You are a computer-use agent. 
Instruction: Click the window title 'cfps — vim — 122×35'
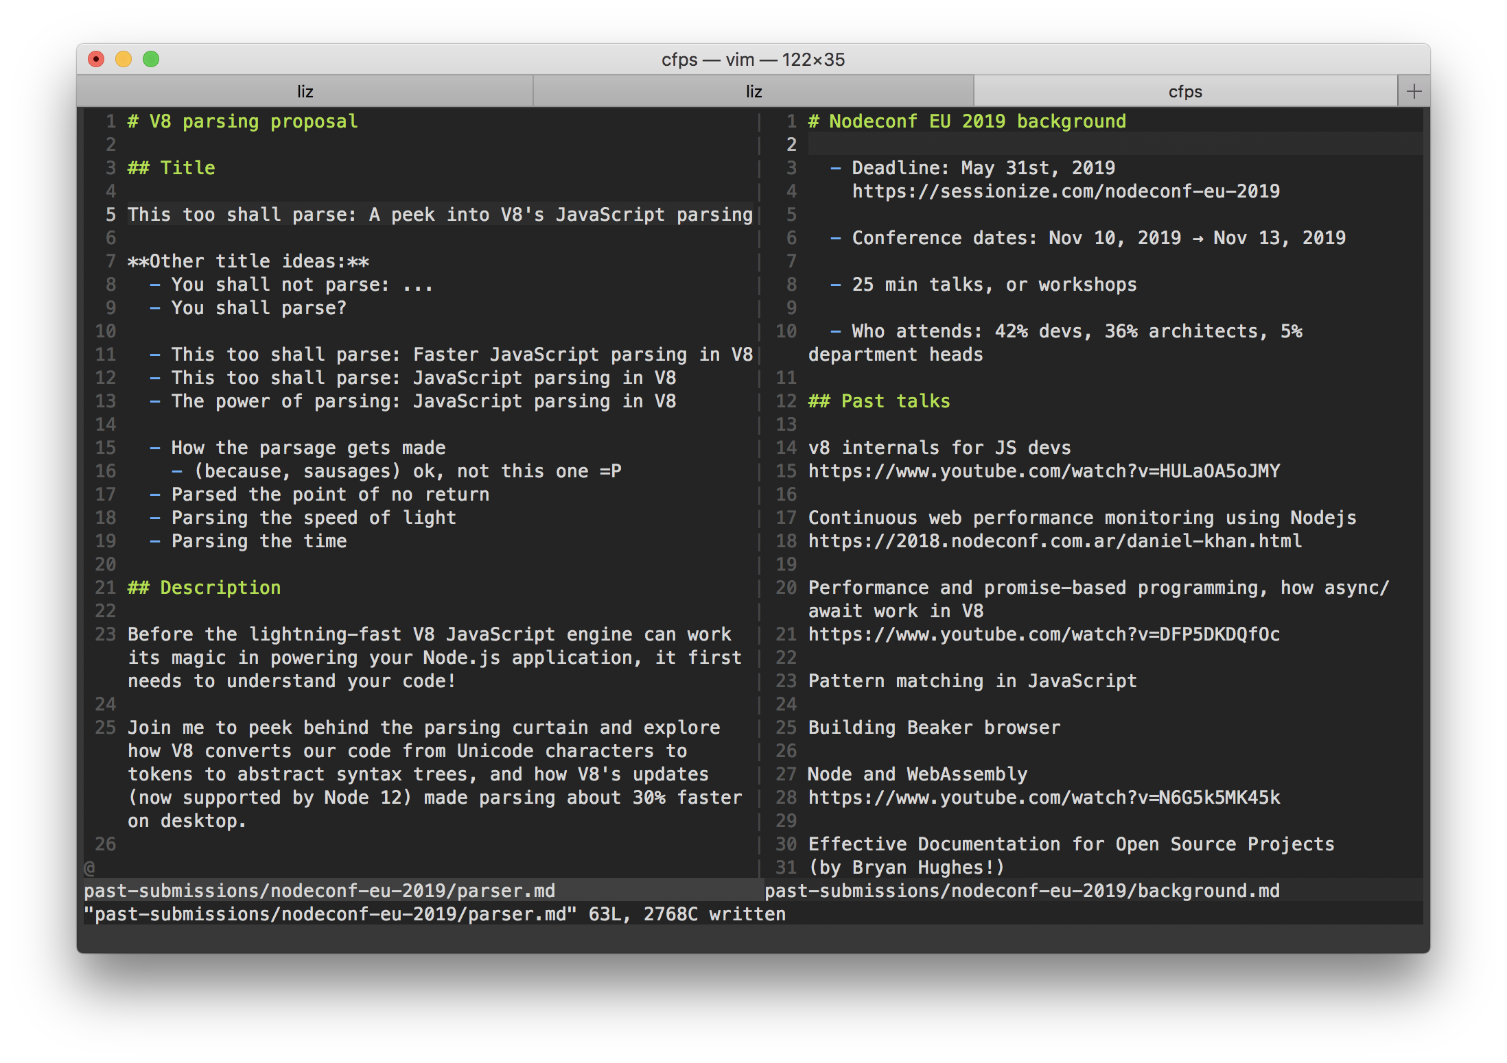753,60
